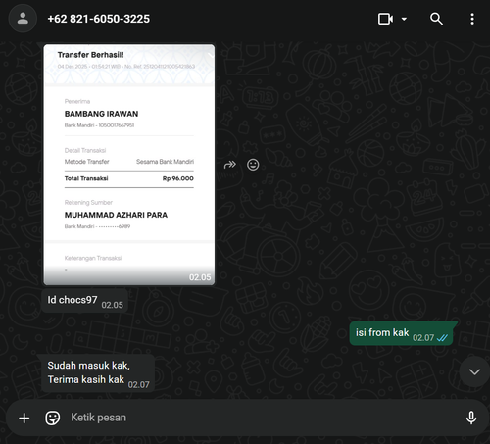
Task: Jump to latest messages with down chevron
Action: [x=474, y=371]
